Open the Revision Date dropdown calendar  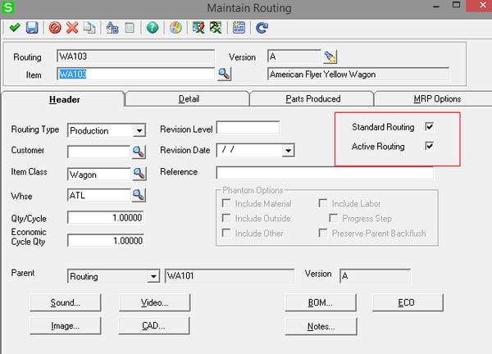[x=288, y=151]
